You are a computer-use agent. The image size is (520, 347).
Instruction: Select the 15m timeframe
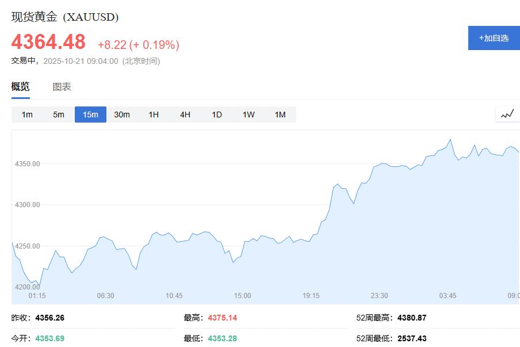[x=90, y=115]
